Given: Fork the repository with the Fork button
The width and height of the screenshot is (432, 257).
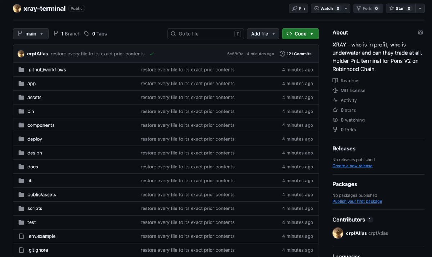Looking at the screenshot, I should tap(367, 8).
